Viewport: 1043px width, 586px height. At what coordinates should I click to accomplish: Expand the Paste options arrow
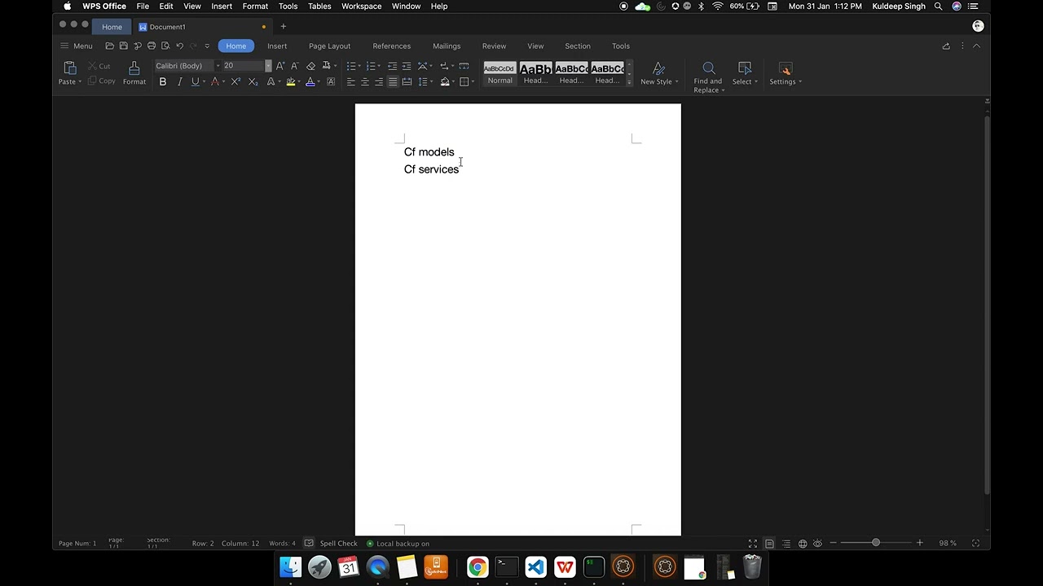(80, 81)
